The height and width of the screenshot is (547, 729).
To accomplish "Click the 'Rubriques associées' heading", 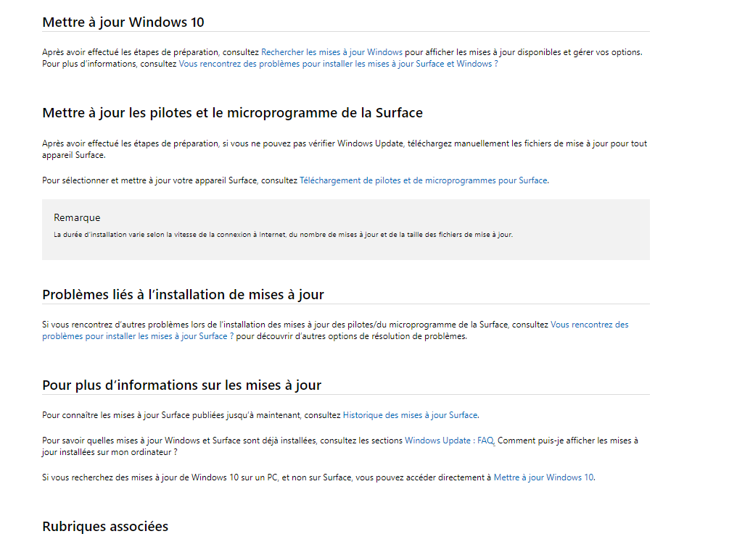I will pyautogui.click(x=105, y=526).
